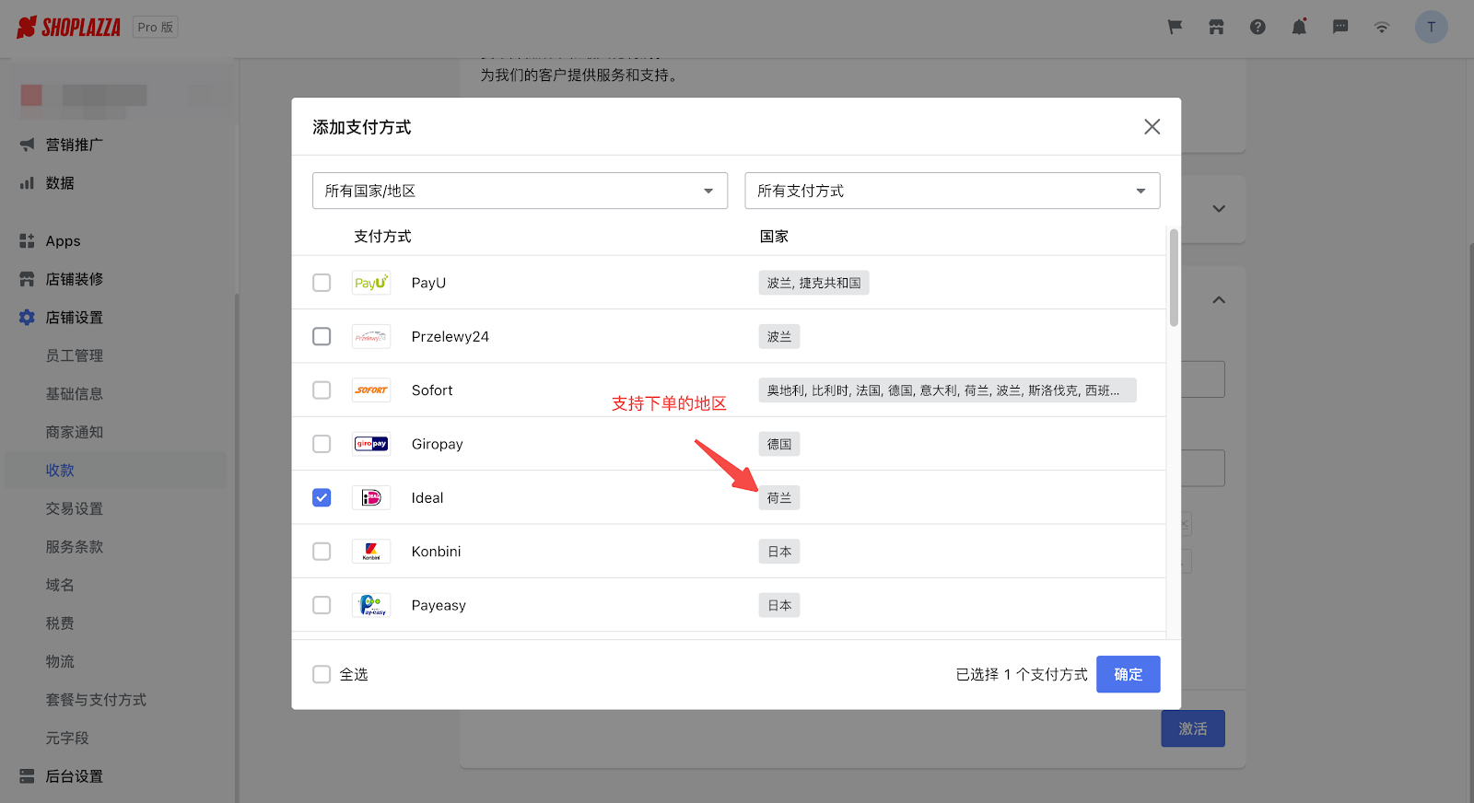
Task: Open the storefront icon in top bar
Action: pyautogui.click(x=1216, y=28)
